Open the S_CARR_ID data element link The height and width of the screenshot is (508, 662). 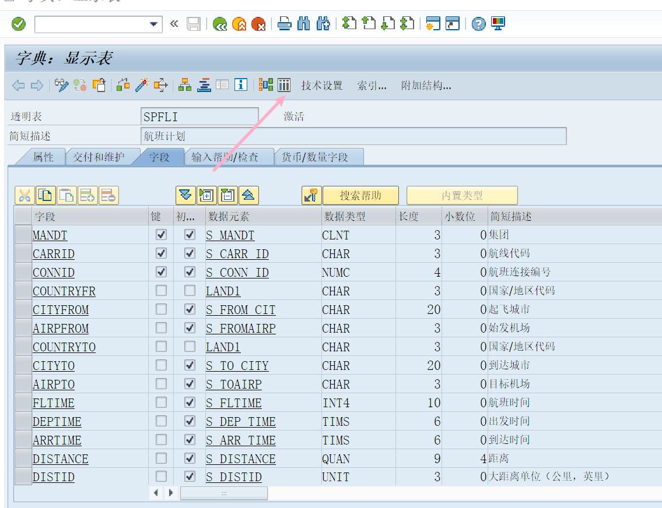coord(237,253)
